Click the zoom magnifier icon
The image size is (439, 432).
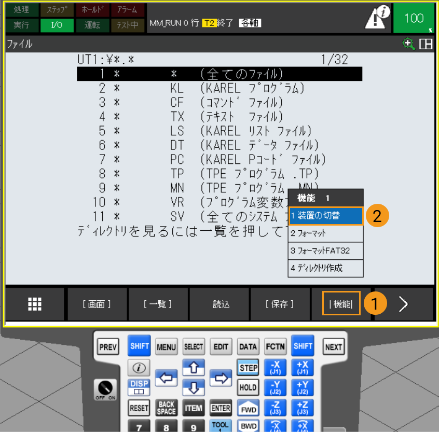coord(408,44)
